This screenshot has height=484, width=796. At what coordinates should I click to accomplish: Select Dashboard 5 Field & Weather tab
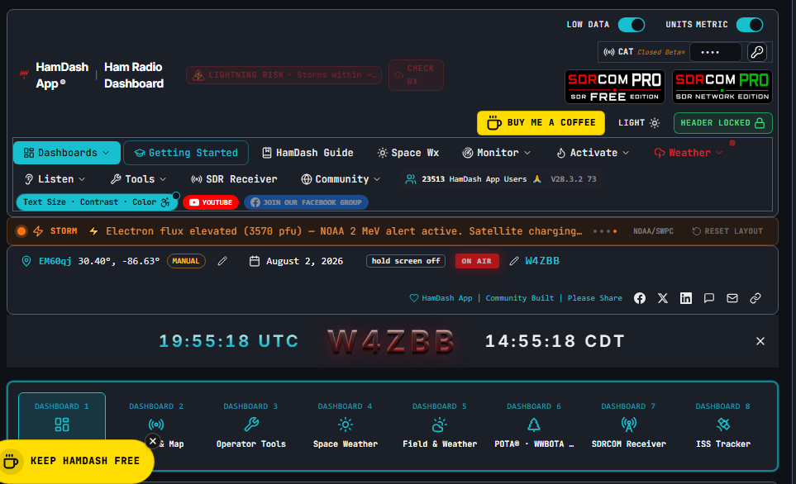tap(440, 425)
